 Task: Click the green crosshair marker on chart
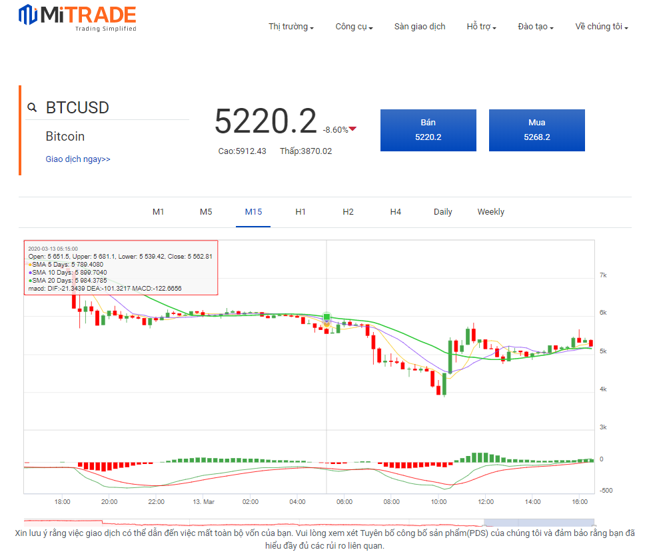coord(327,317)
